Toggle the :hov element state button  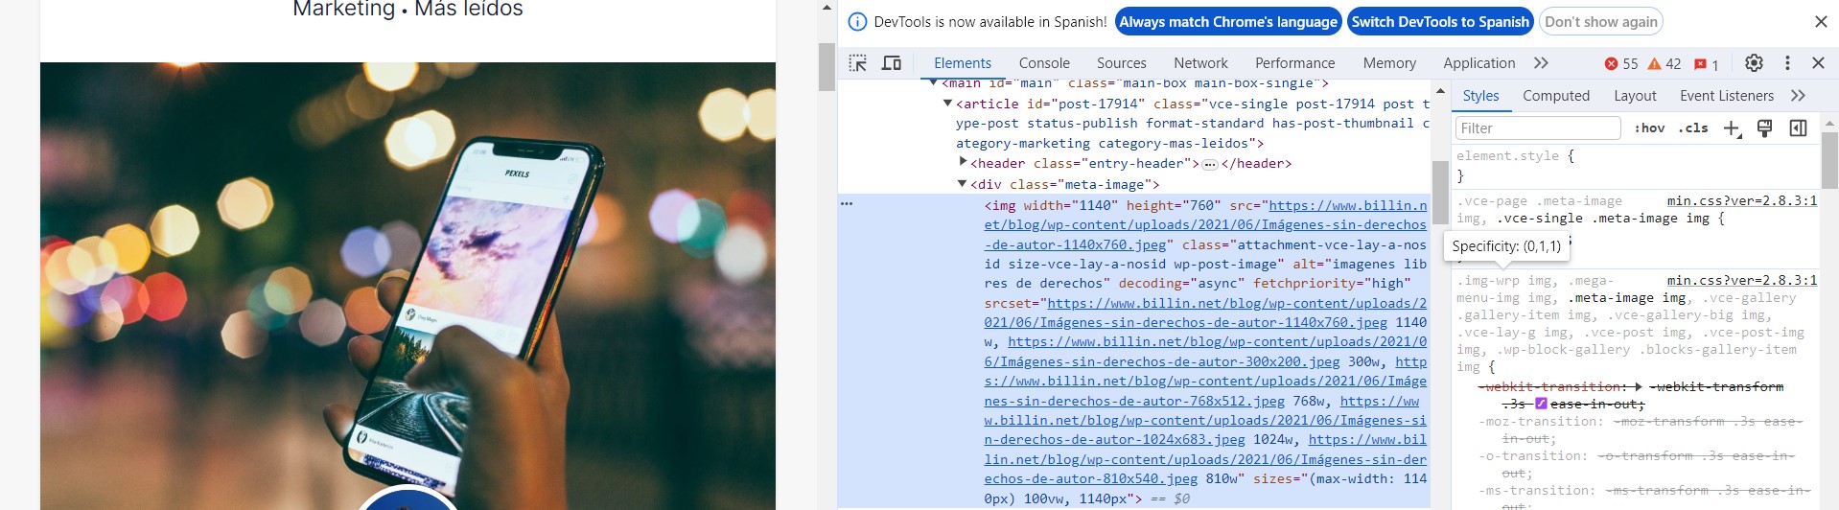(x=1649, y=128)
